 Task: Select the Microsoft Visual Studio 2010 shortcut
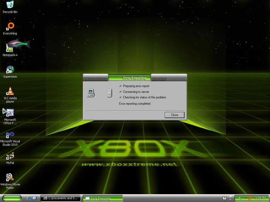(x=10, y=139)
